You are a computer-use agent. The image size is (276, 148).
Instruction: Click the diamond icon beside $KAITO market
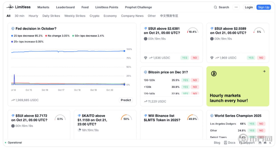click(x=79, y=116)
